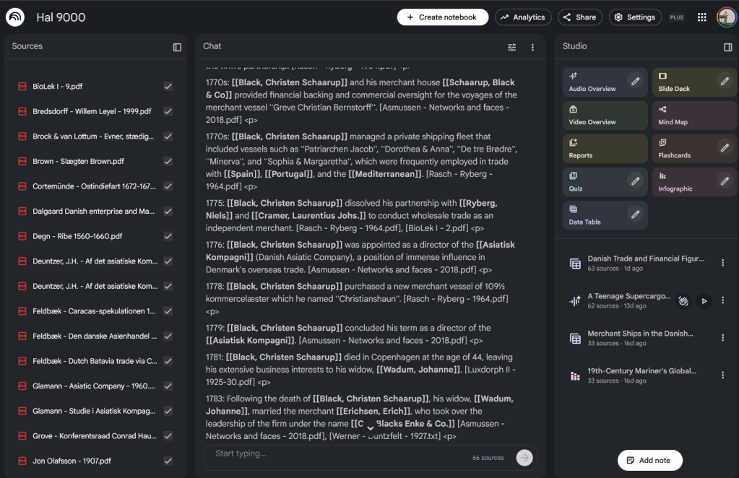Collapse the Sources panel
Screen dimensions: 739x478
(x=177, y=47)
